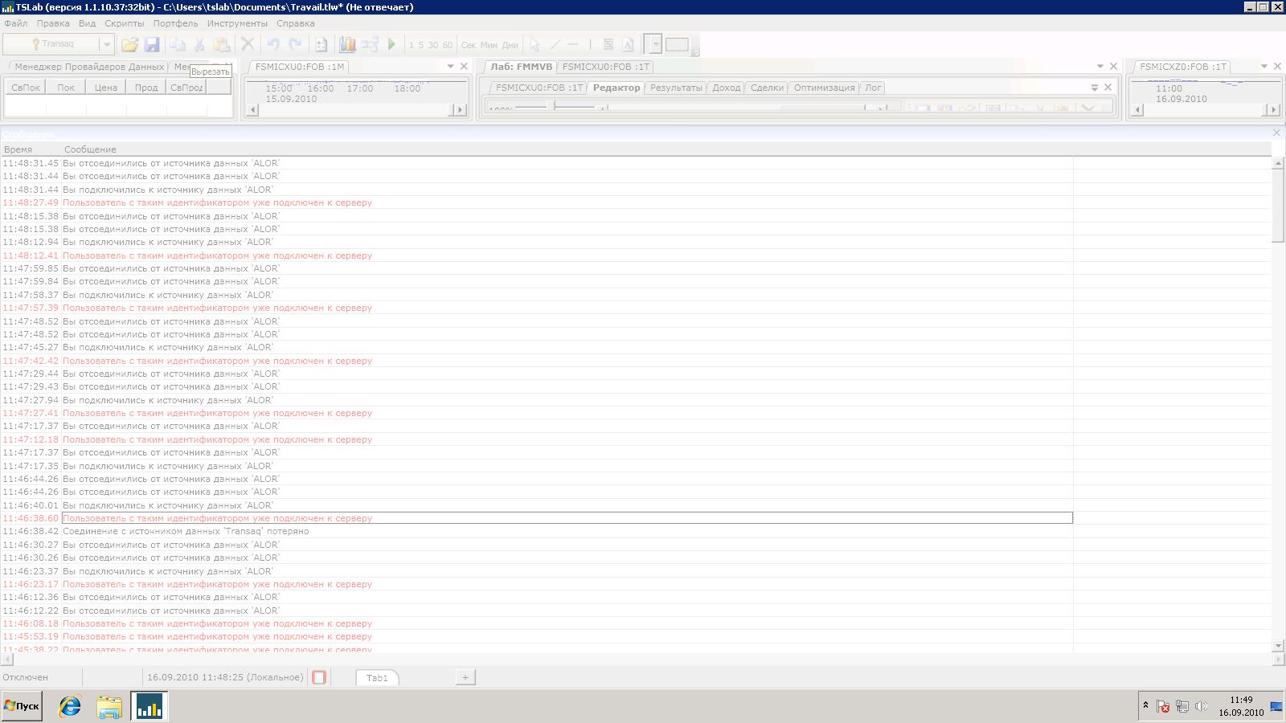Show hidden tray icons with the chevron
The width and height of the screenshot is (1286, 723).
click(x=1145, y=705)
